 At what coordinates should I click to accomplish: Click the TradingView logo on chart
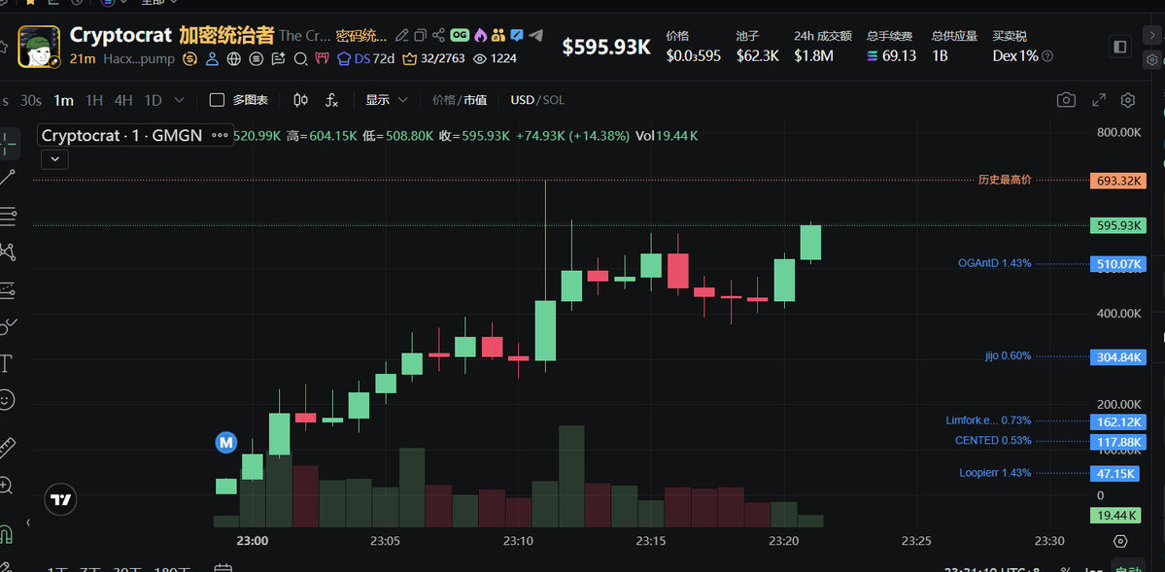61,499
